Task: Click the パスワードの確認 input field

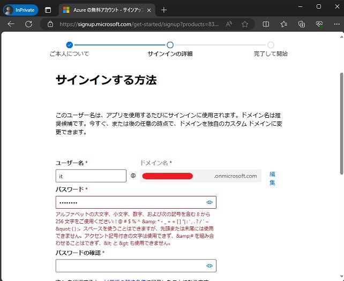Action: point(136,265)
